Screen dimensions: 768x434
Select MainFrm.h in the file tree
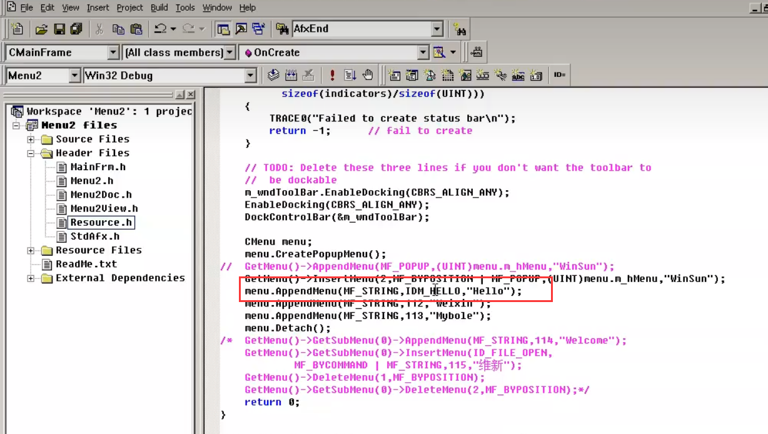98,167
